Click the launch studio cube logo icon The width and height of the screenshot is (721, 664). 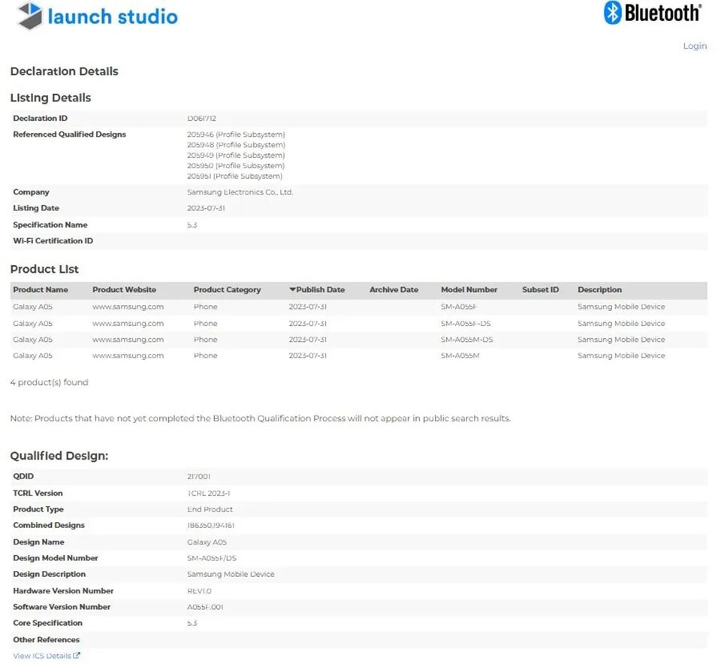point(30,16)
